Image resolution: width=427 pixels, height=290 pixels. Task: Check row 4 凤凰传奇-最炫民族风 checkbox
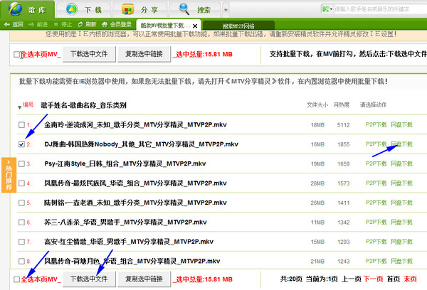(x=21, y=183)
